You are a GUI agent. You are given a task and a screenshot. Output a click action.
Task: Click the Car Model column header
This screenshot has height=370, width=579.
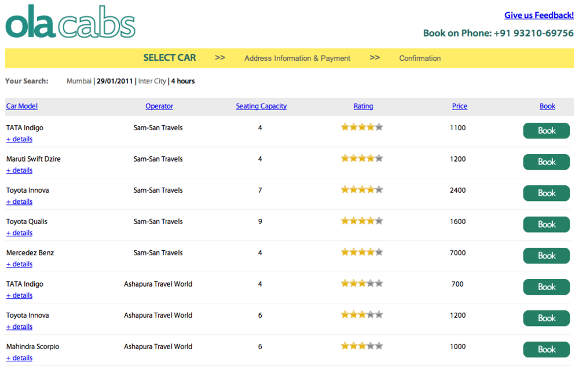click(22, 106)
